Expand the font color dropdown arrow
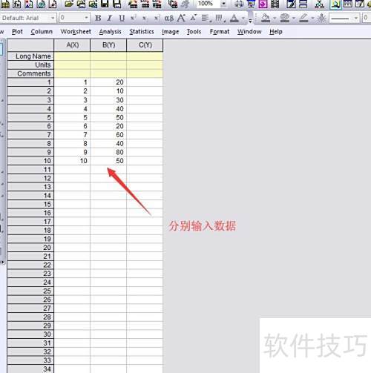Viewport: 371px width, 373px height. [243, 18]
